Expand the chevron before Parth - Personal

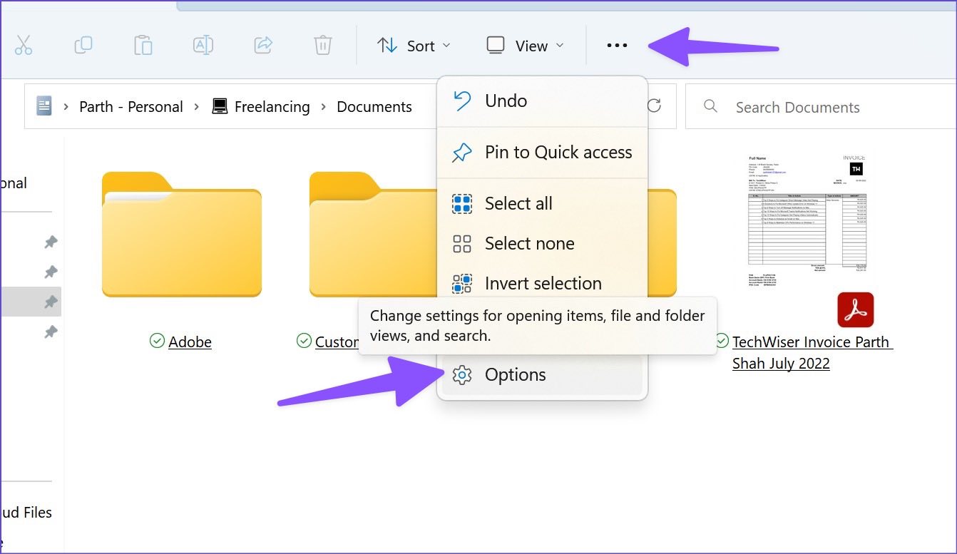pyautogui.click(x=66, y=107)
